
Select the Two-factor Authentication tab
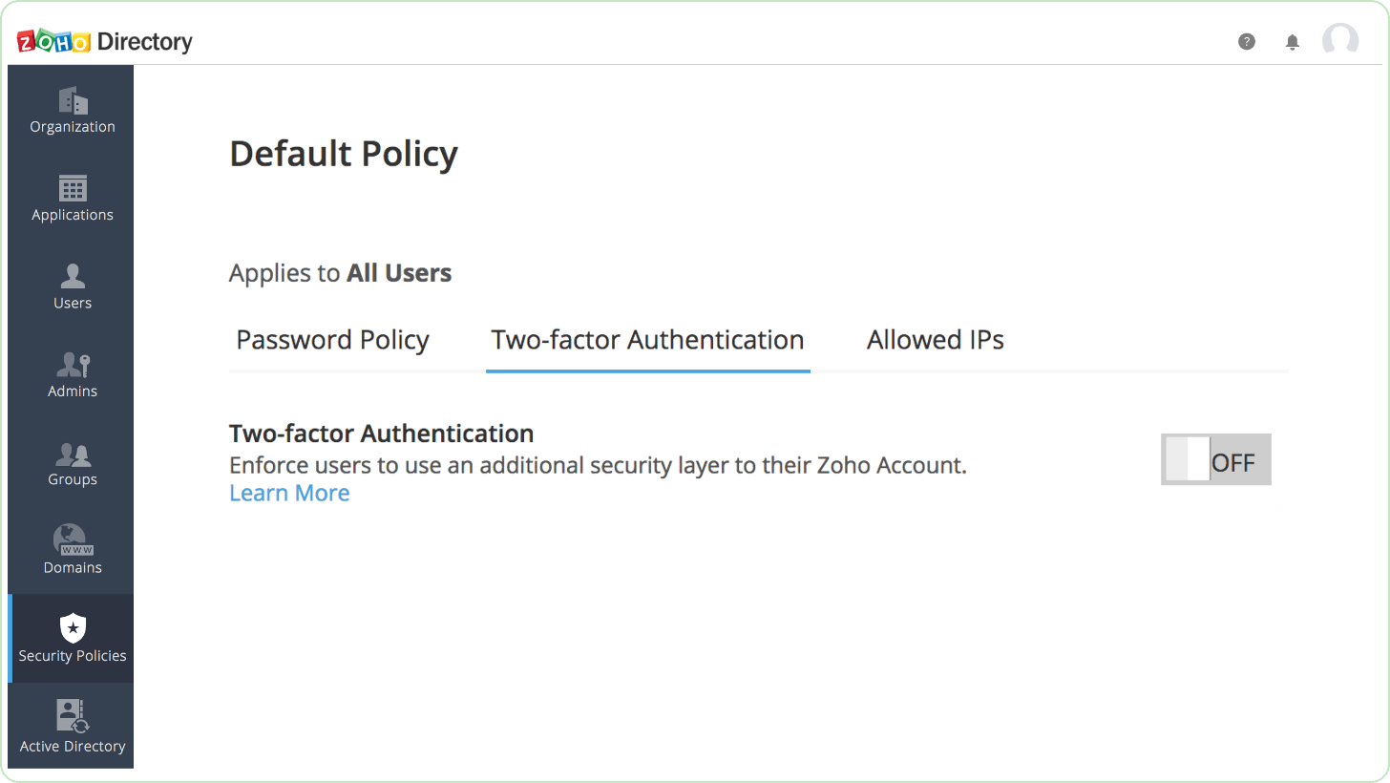[x=647, y=340]
